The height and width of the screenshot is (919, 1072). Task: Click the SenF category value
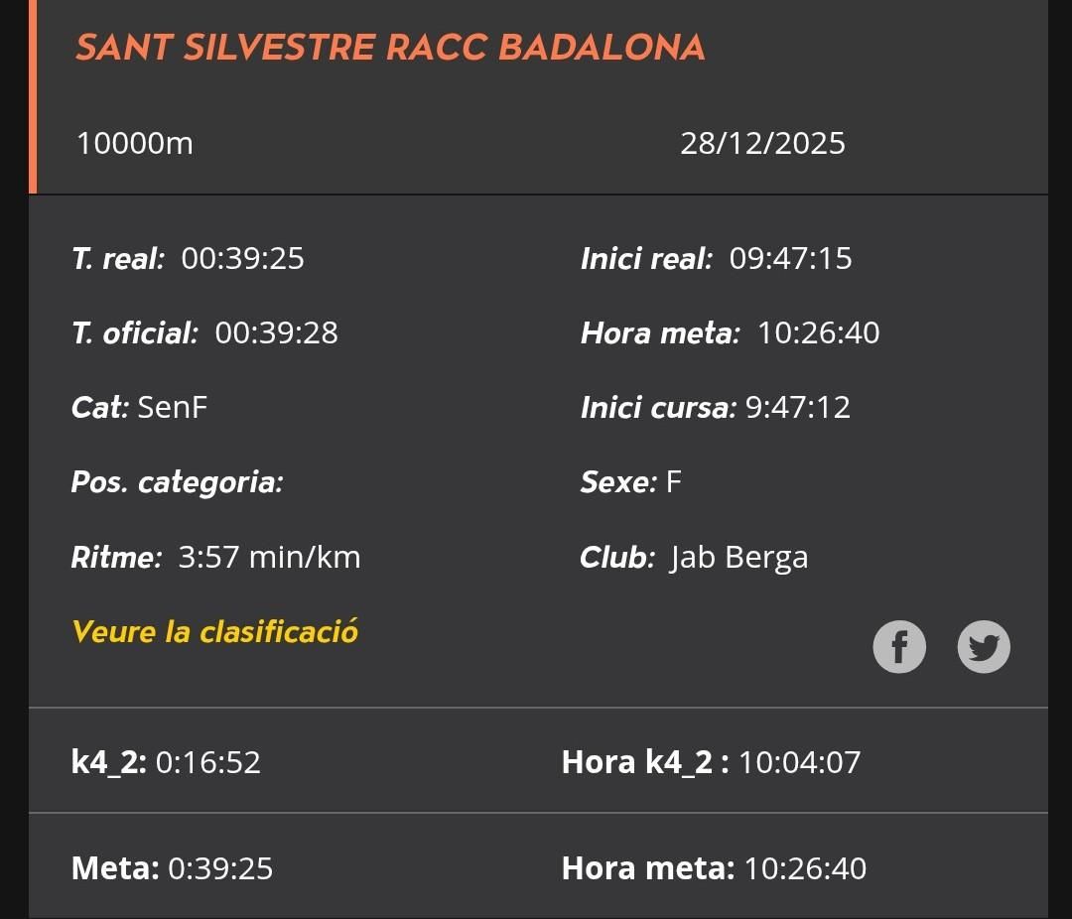173,408
